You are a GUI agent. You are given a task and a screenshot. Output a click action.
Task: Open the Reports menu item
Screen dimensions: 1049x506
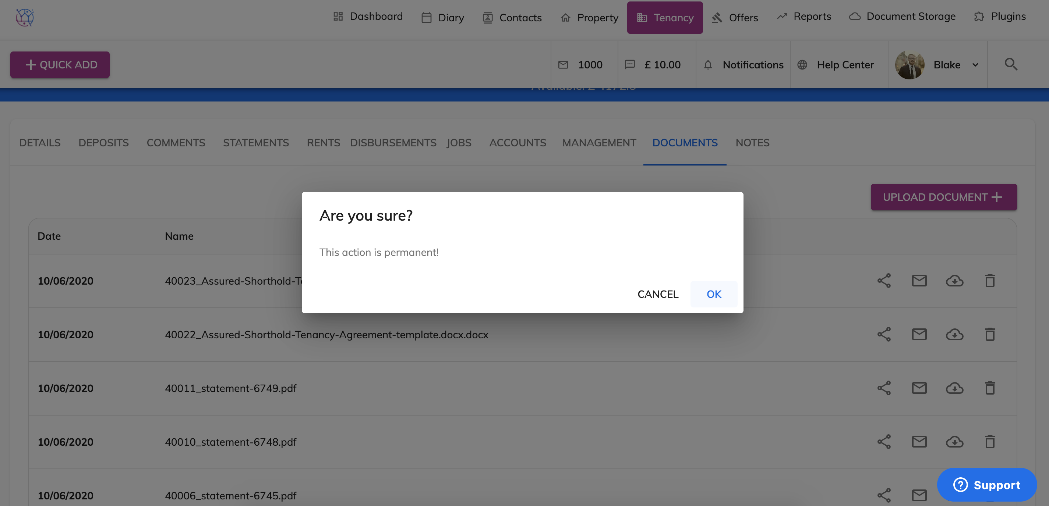(804, 16)
